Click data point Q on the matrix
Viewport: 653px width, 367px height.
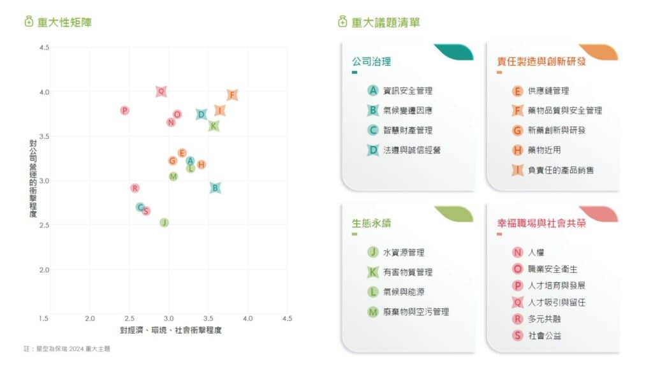161,91
